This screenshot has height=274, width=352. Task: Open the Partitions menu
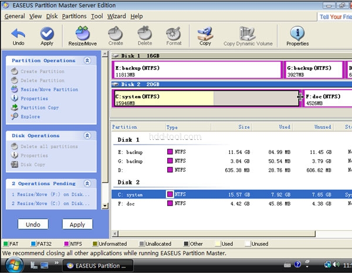(x=74, y=16)
